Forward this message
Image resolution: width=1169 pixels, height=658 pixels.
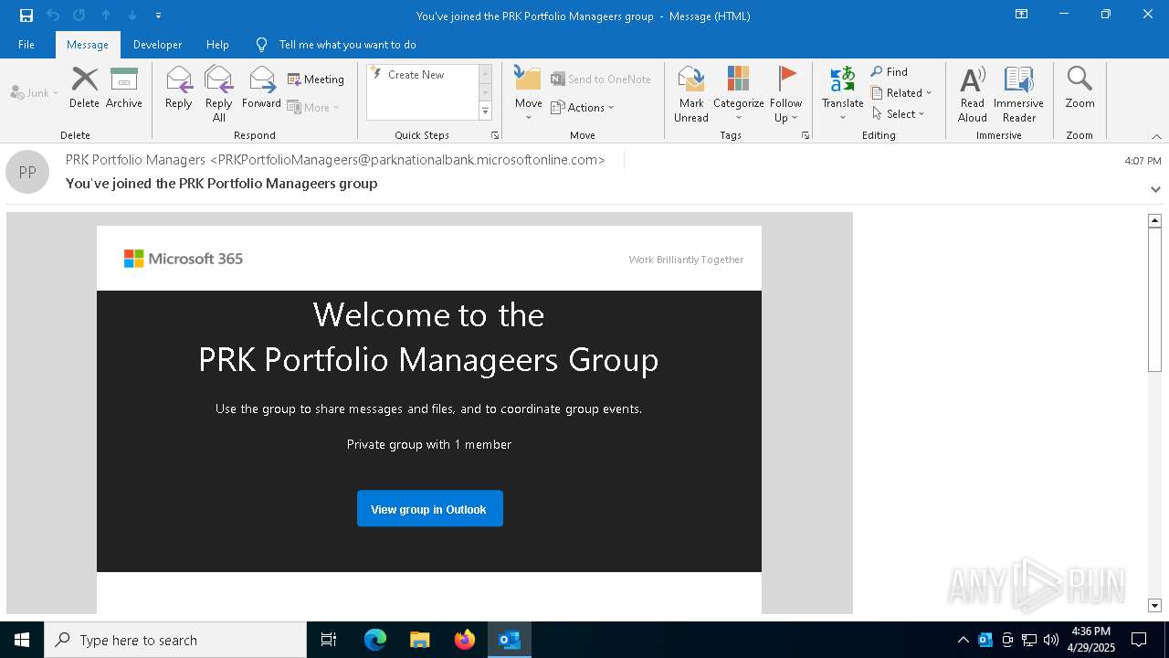point(262,88)
